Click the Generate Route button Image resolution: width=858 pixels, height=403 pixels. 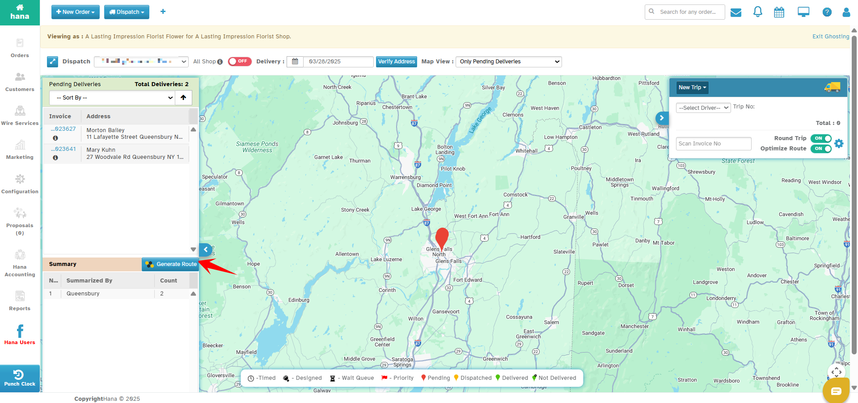(x=170, y=264)
